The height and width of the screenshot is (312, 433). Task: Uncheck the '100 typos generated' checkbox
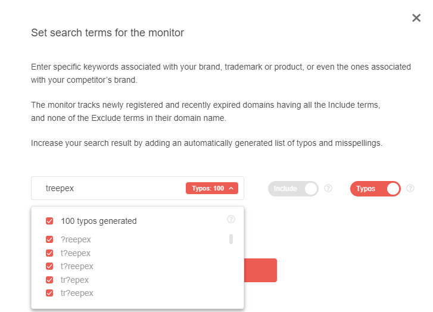point(49,221)
